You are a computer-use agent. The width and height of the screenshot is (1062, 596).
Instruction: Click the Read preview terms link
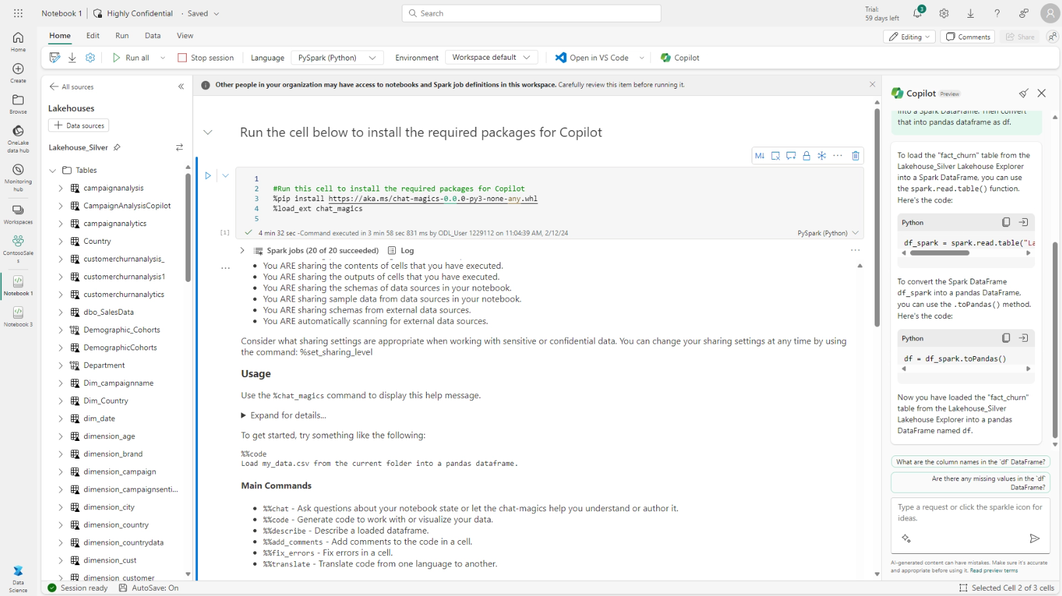[993, 570]
